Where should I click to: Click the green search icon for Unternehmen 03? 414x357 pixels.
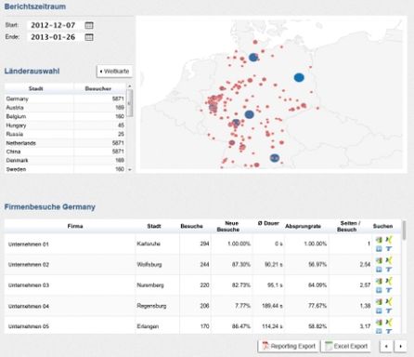tap(379, 281)
